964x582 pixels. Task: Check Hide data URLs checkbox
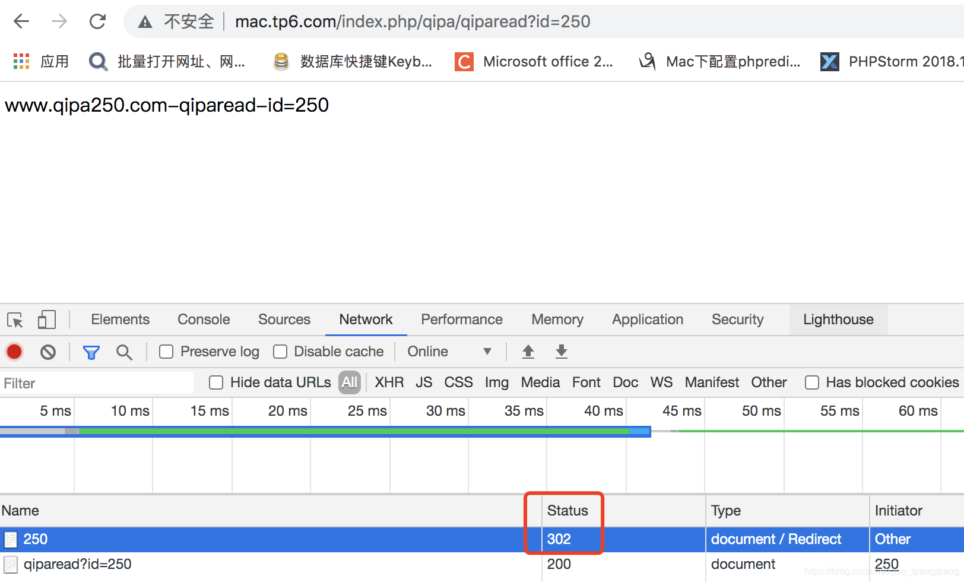point(216,382)
